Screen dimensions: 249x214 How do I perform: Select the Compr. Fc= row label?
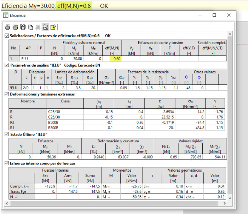(x=22, y=186)
